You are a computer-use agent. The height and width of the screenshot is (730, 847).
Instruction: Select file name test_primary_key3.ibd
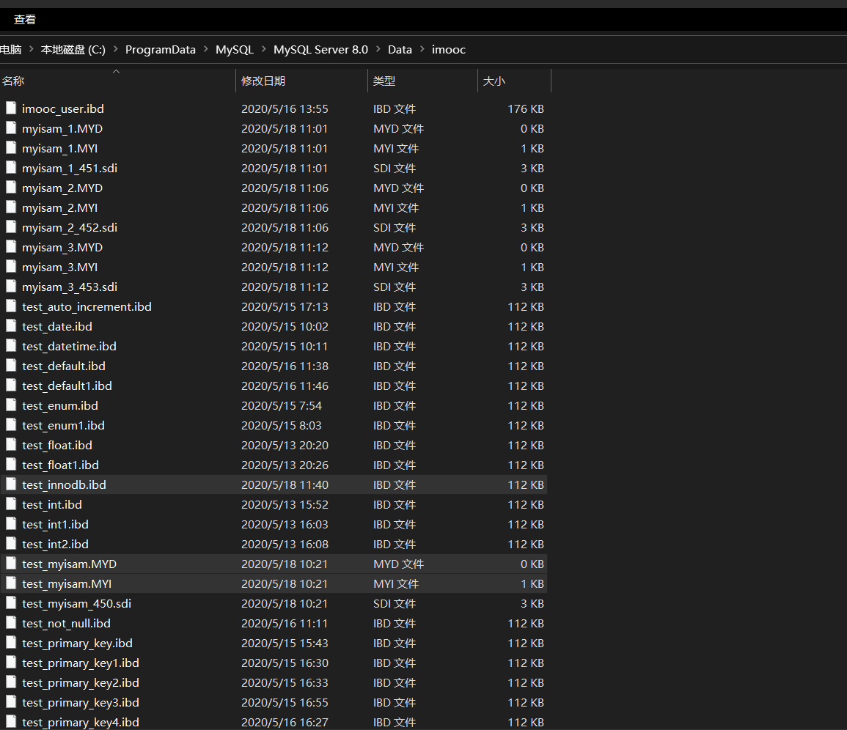pos(81,703)
